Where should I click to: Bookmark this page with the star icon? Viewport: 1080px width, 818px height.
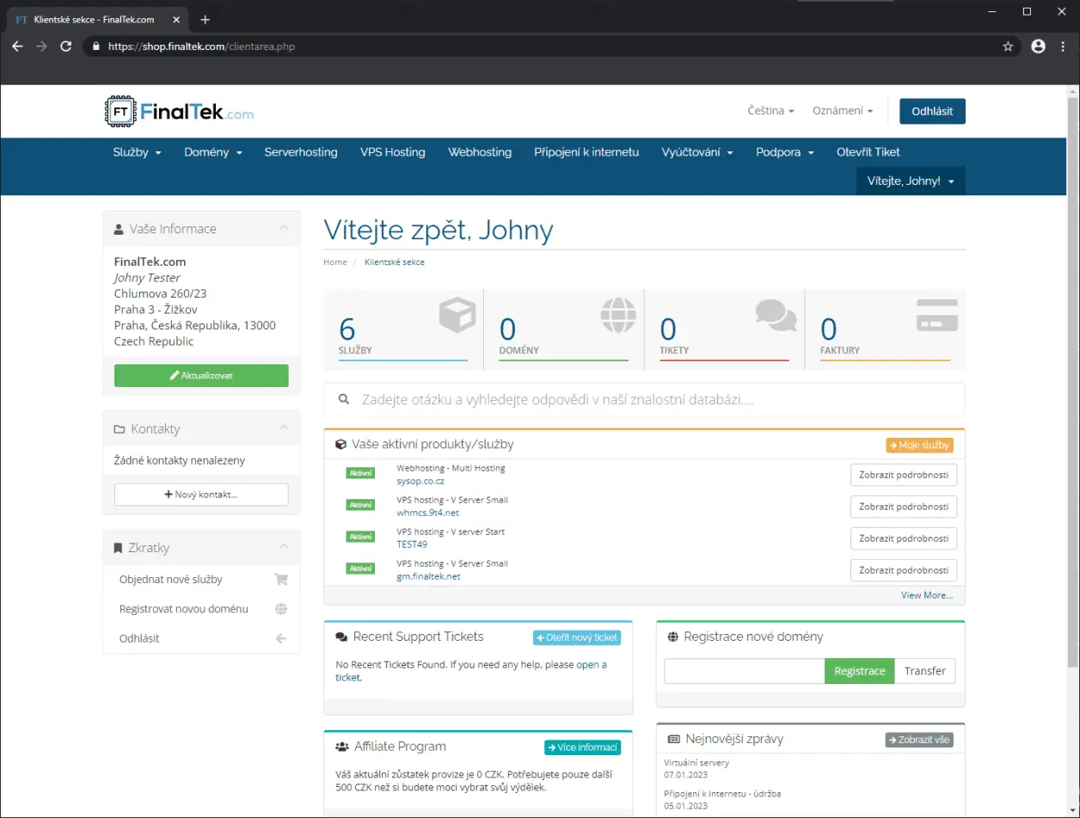[1008, 46]
